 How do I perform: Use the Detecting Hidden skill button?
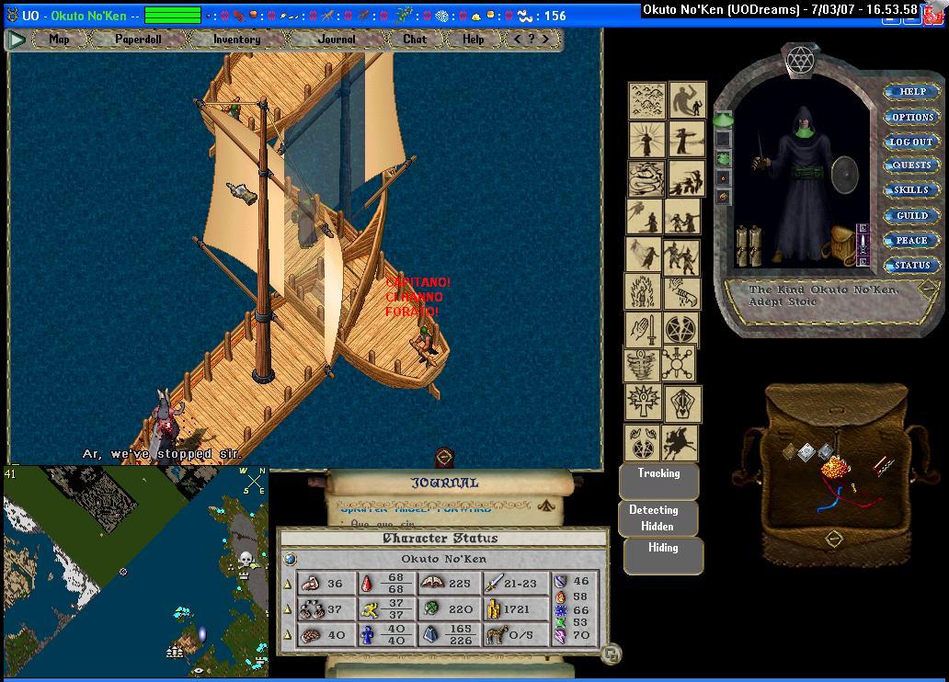click(x=657, y=518)
